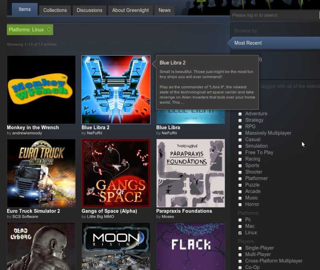Check the Multi-Player checkbox
The height and width of the screenshot is (270, 320).
click(240, 255)
